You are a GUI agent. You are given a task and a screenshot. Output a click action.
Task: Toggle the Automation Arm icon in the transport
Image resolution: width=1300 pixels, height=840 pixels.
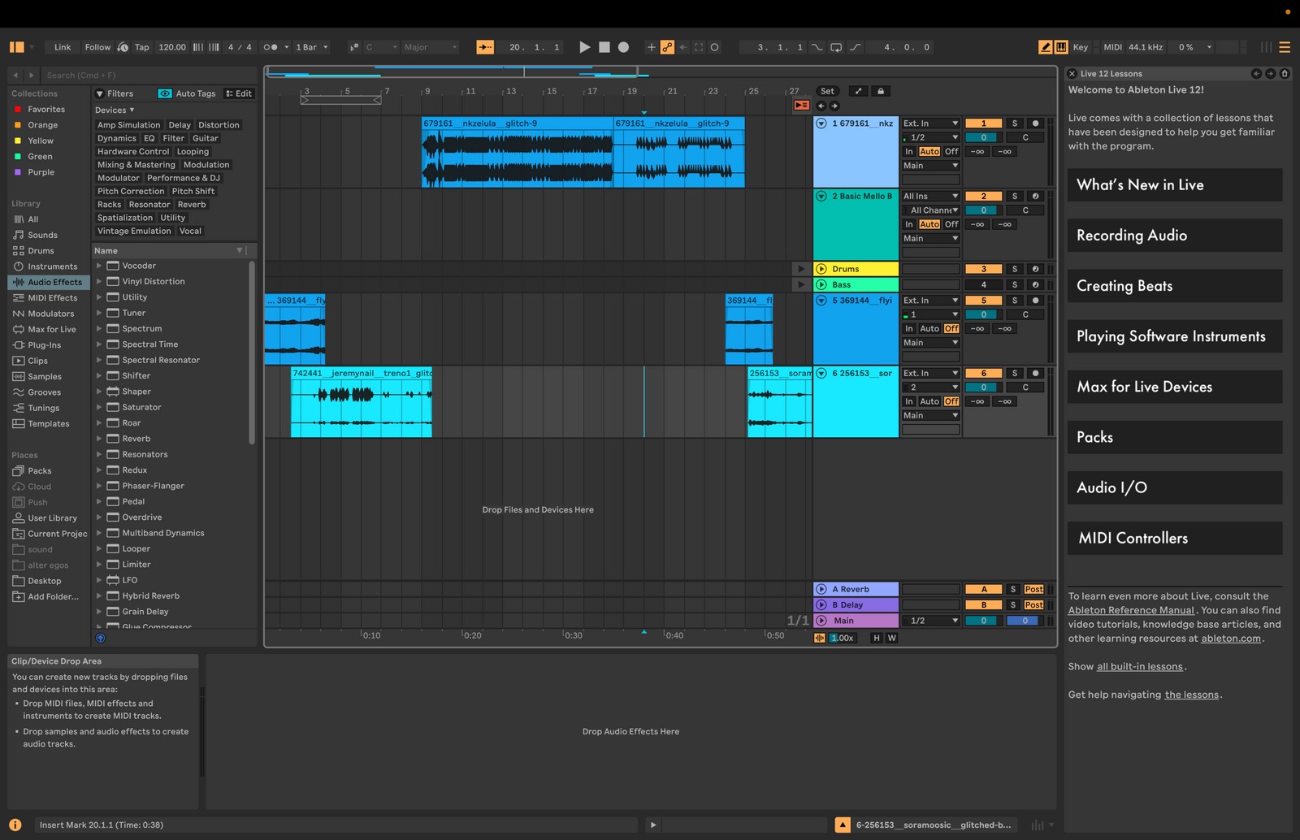(667, 47)
